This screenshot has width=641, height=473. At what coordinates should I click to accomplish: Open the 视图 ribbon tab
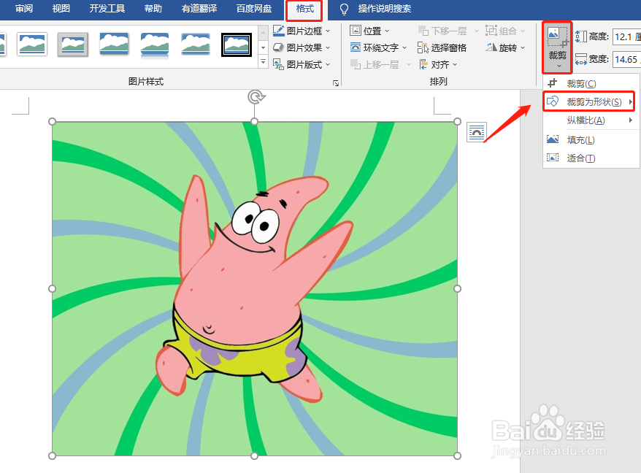tap(61, 8)
